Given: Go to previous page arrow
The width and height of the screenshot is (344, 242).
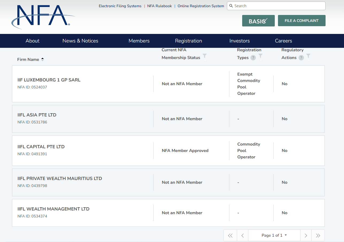Looking at the screenshot, I should click(x=242, y=235).
